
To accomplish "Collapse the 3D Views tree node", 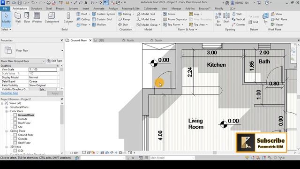I will coord(7,147).
